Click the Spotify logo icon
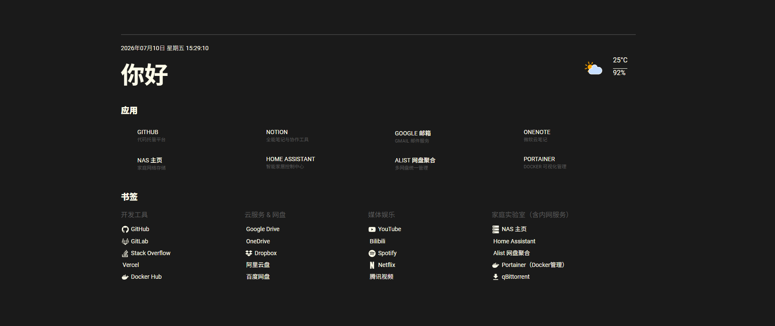The width and height of the screenshot is (775, 326). pos(372,253)
